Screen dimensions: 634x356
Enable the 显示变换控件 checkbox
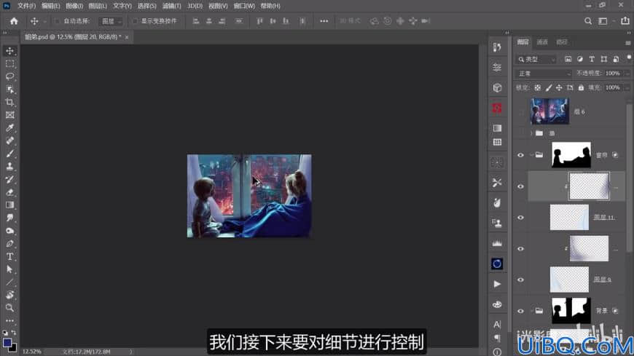coord(135,21)
